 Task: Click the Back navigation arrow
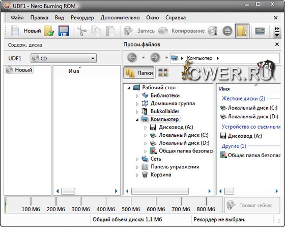point(132,58)
